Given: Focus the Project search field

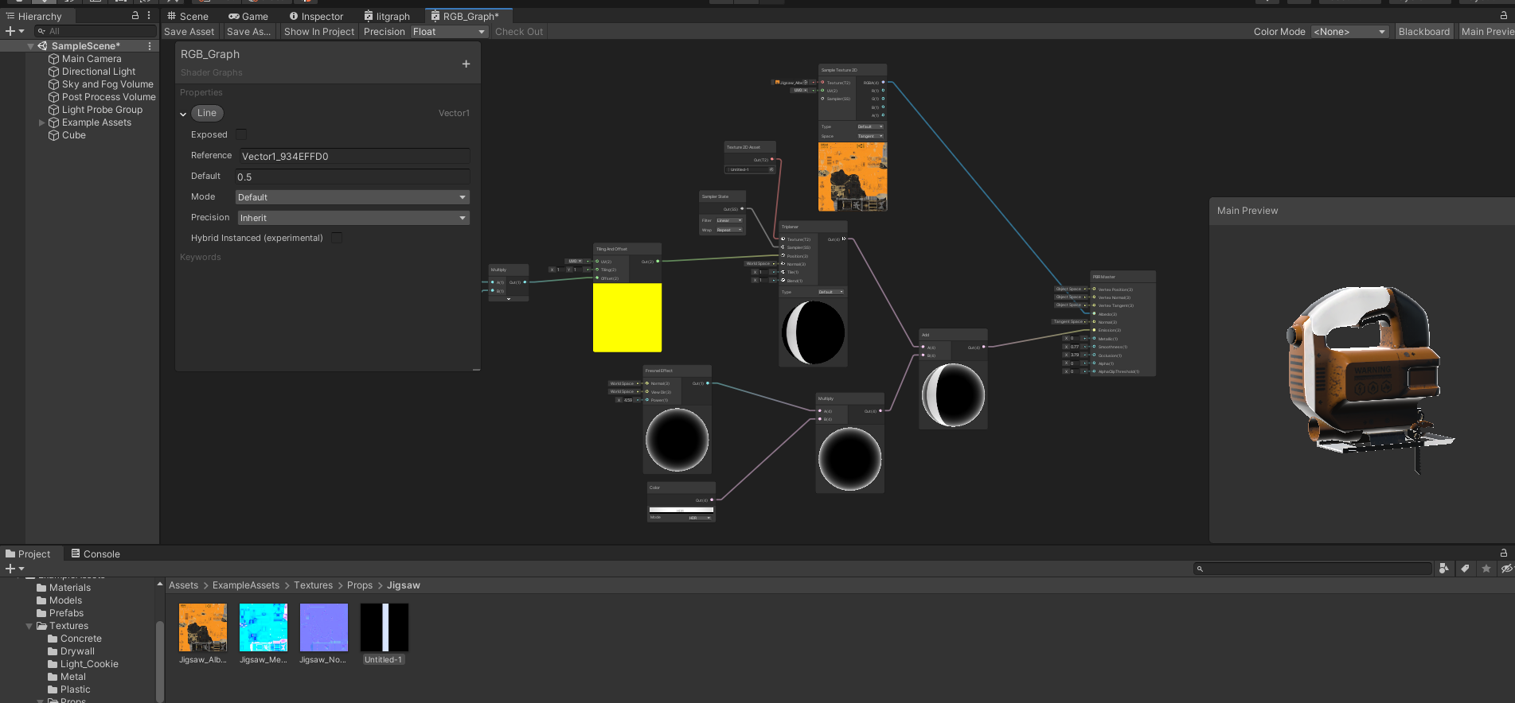Looking at the screenshot, I should tap(1312, 569).
